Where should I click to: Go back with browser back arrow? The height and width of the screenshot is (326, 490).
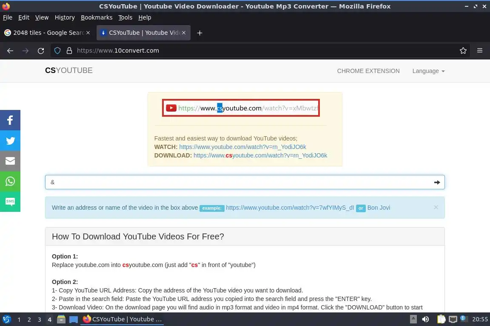(10, 51)
